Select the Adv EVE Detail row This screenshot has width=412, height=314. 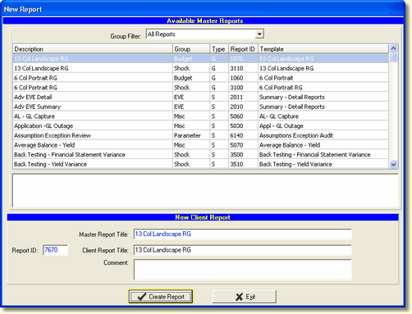tap(200, 97)
